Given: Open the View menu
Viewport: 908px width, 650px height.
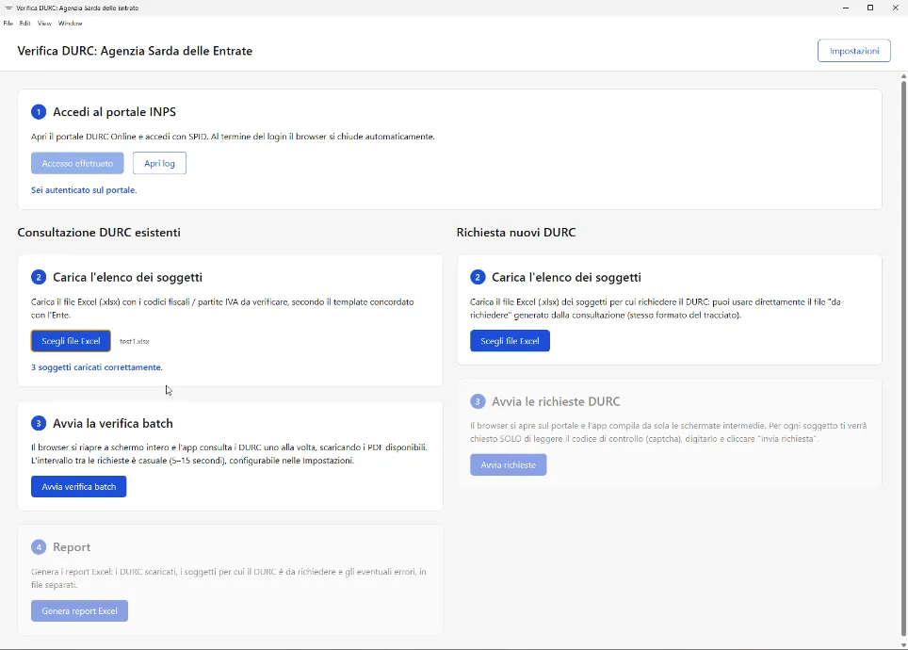Looking at the screenshot, I should click(44, 24).
